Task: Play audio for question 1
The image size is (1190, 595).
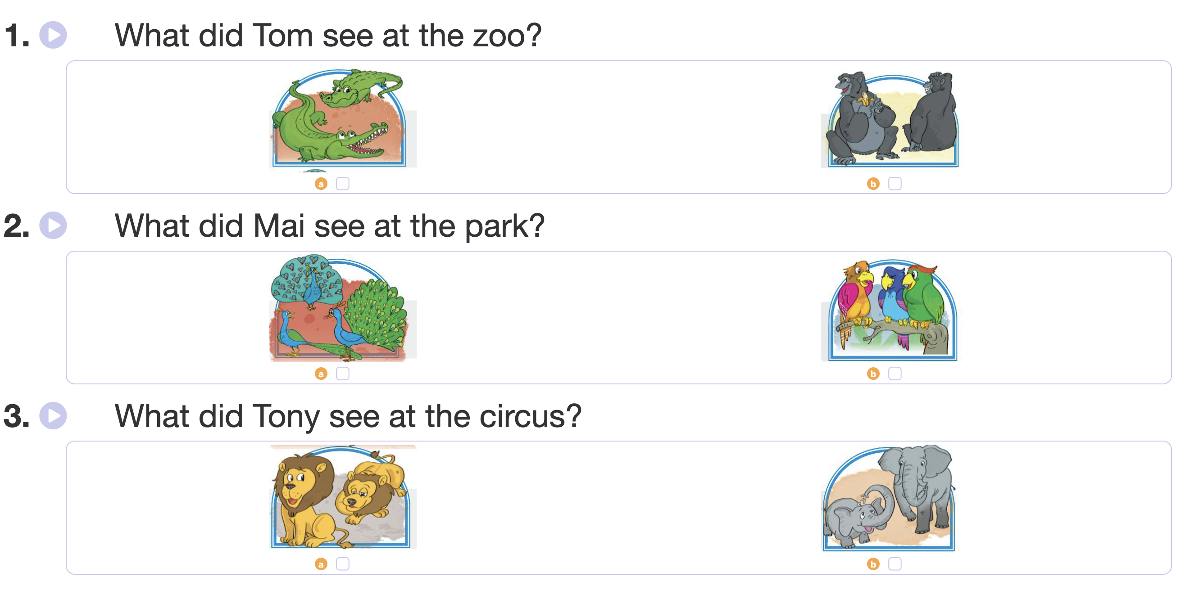Action: (x=53, y=35)
